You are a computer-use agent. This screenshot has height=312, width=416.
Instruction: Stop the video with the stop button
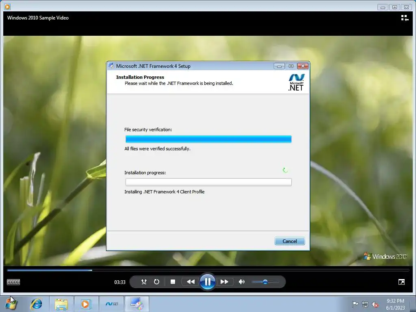[x=173, y=282]
